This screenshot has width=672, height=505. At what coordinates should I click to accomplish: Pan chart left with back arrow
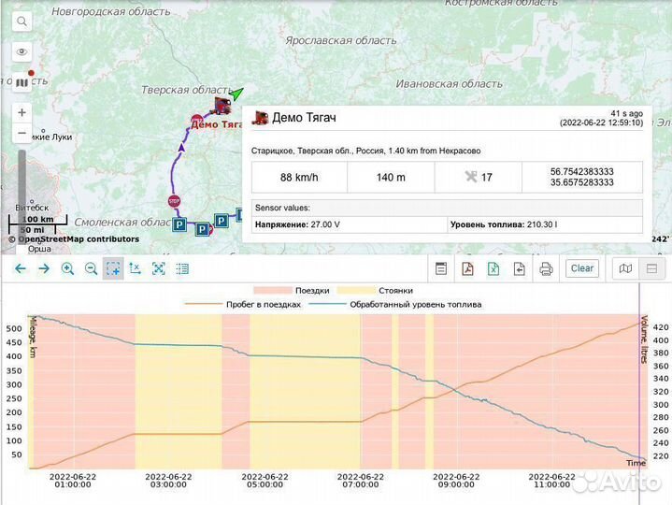tap(21, 268)
